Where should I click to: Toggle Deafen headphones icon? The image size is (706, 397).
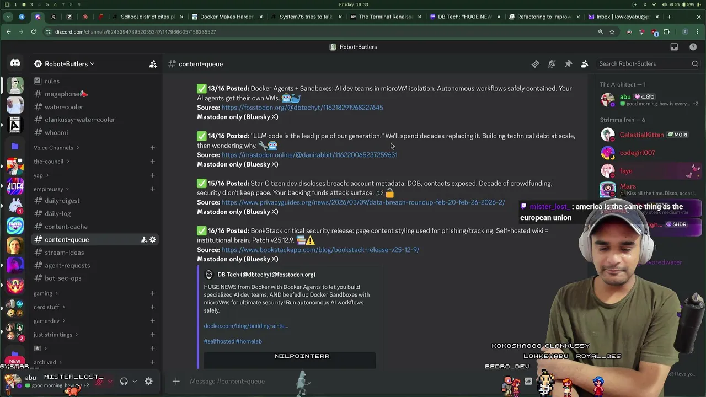click(x=124, y=381)
